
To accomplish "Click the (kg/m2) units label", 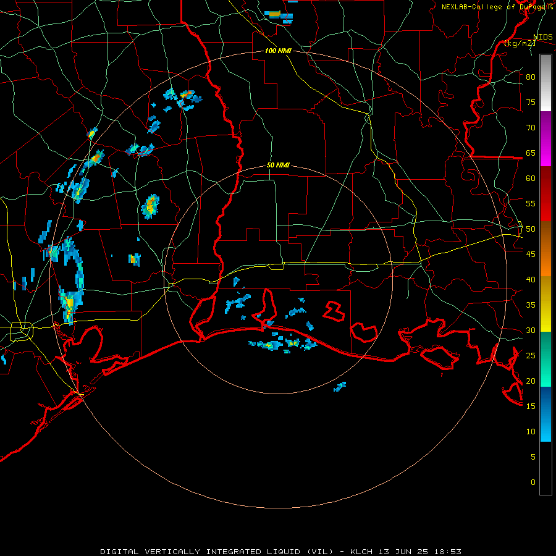I will (520, 43).
